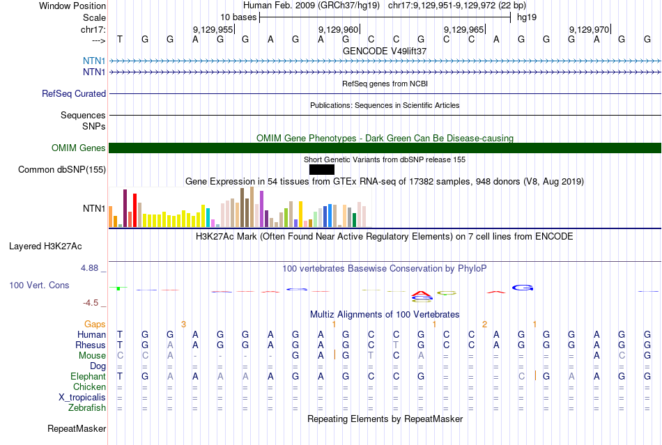The width and height of the screenshot is (662, 445).
Task: Click the hg19 label beside scale bar
Action: coord(527,17)
